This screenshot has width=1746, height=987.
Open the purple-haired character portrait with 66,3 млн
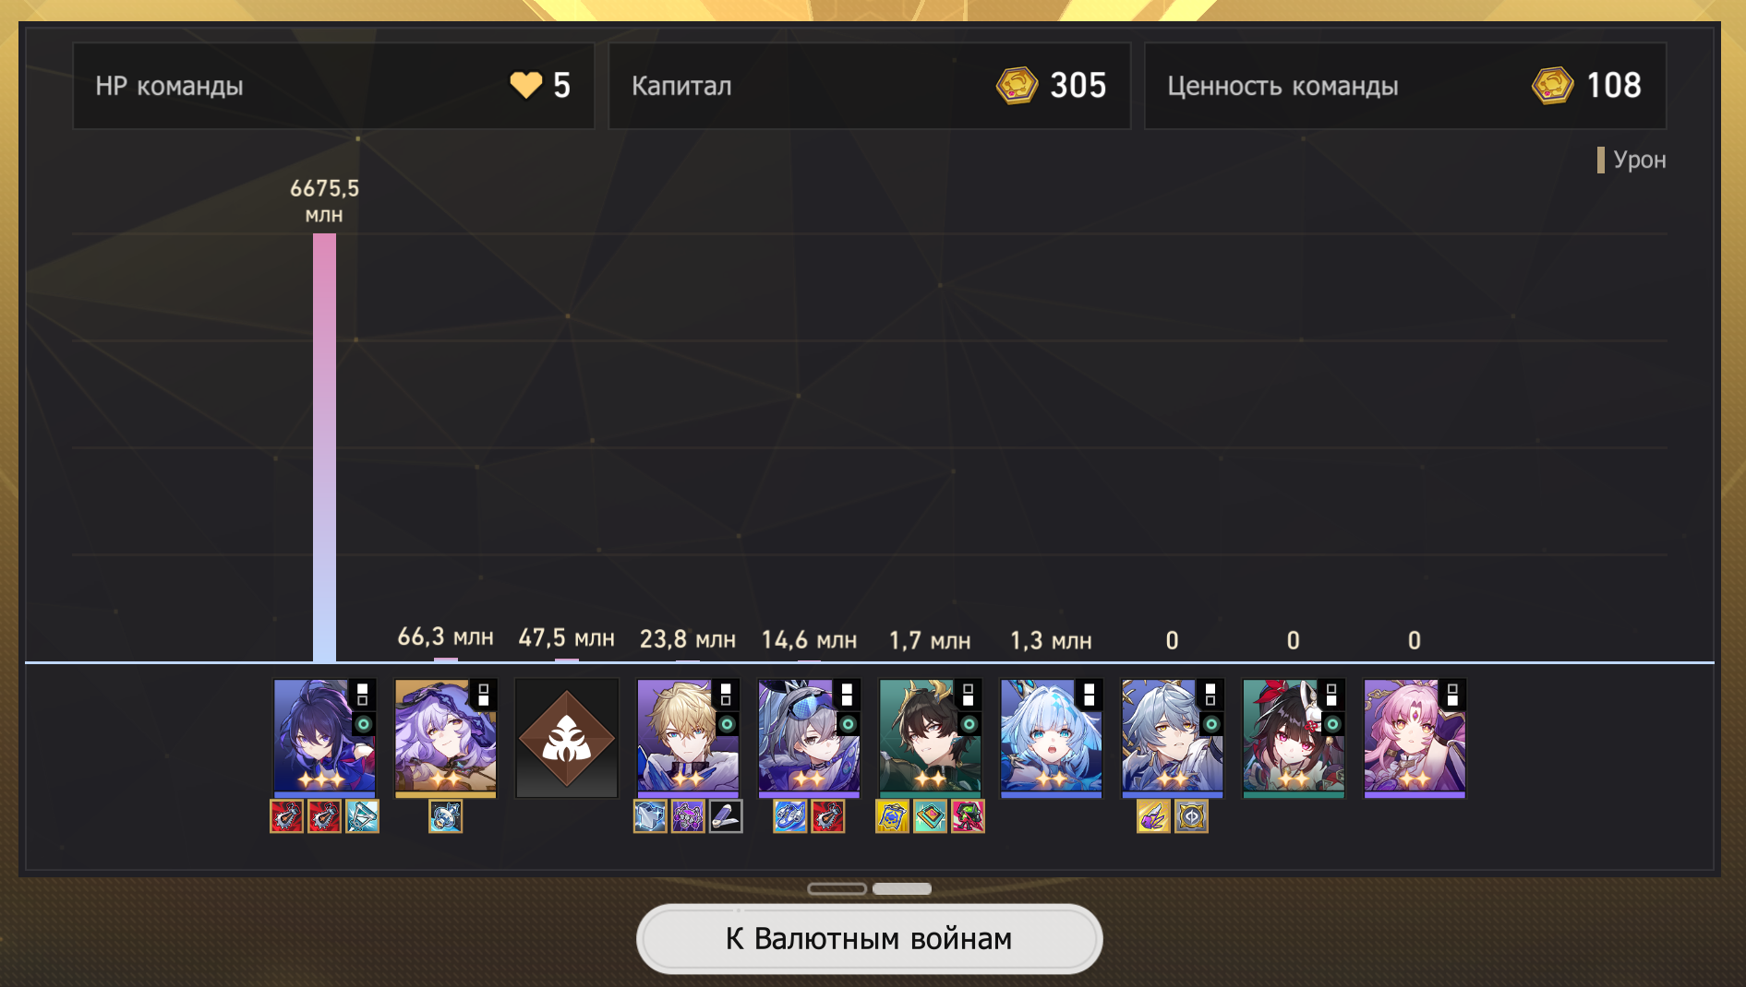(x=445, y=738)
